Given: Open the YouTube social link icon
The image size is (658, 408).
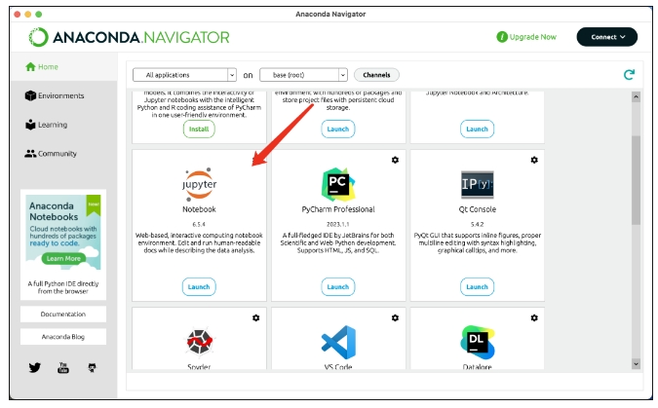Looking at the screenshot, I should tap(63, 368).
